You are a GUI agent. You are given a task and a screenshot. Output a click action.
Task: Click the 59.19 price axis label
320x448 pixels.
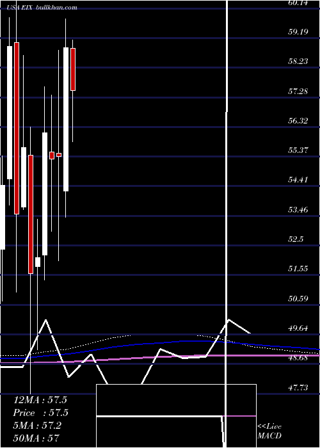point(298,31)
